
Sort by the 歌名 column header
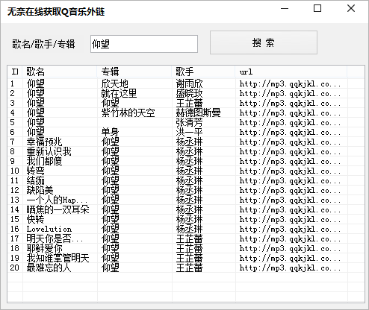pyautogui.click(x=60, y=72)
